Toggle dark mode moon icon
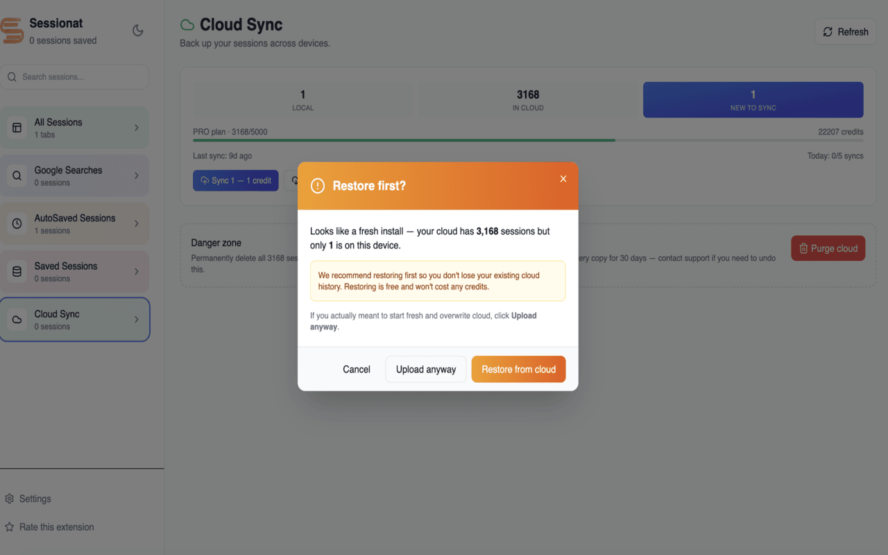The image size is (888, 555). 138,31
